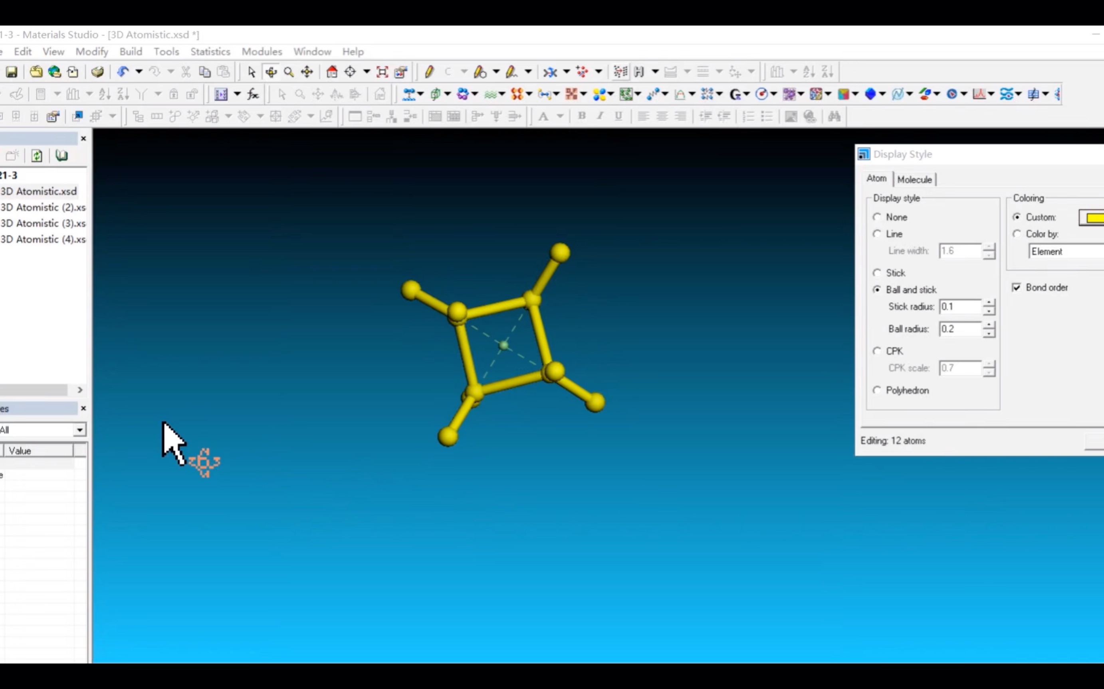Toggle the Bond order checkbox
Image resolution: width=1104 pixels, height=689 pixels.
[x=1016, y=287]
